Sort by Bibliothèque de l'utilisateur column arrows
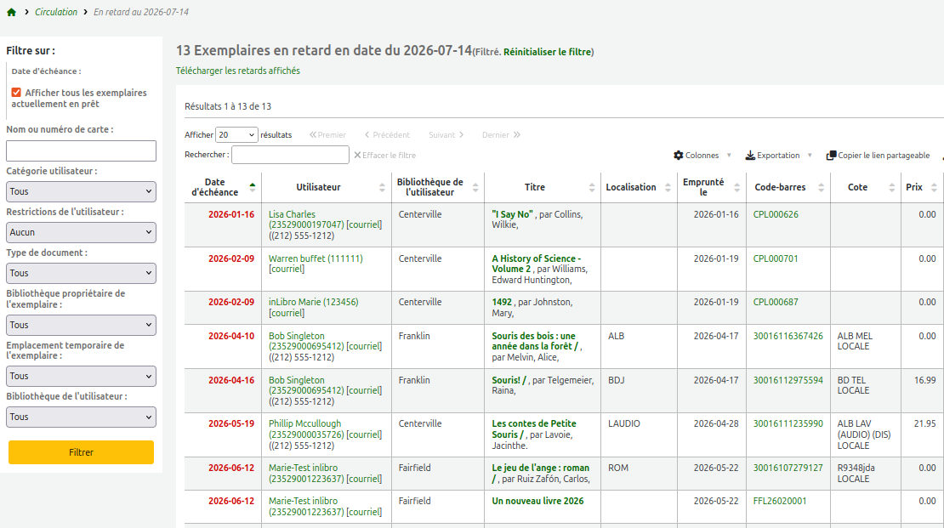The width and height of the screenshot is (944, 528). [475, 187]
